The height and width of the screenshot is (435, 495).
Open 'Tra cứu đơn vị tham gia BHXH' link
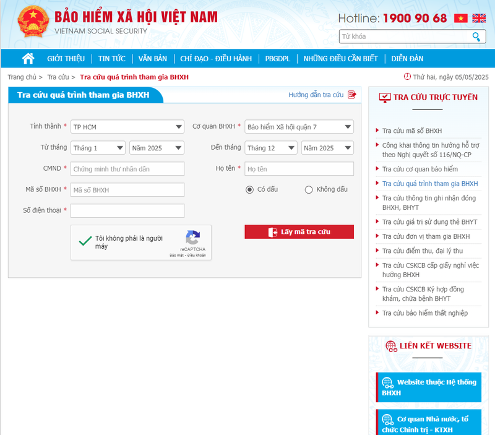(x=426, y=236)
